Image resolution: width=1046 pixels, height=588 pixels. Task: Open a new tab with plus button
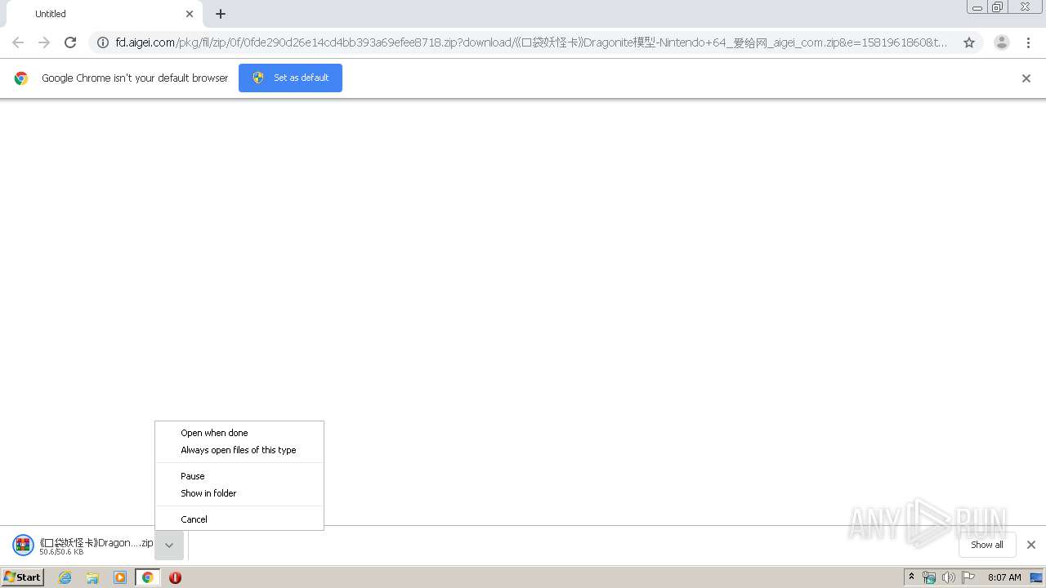[221, 14]
